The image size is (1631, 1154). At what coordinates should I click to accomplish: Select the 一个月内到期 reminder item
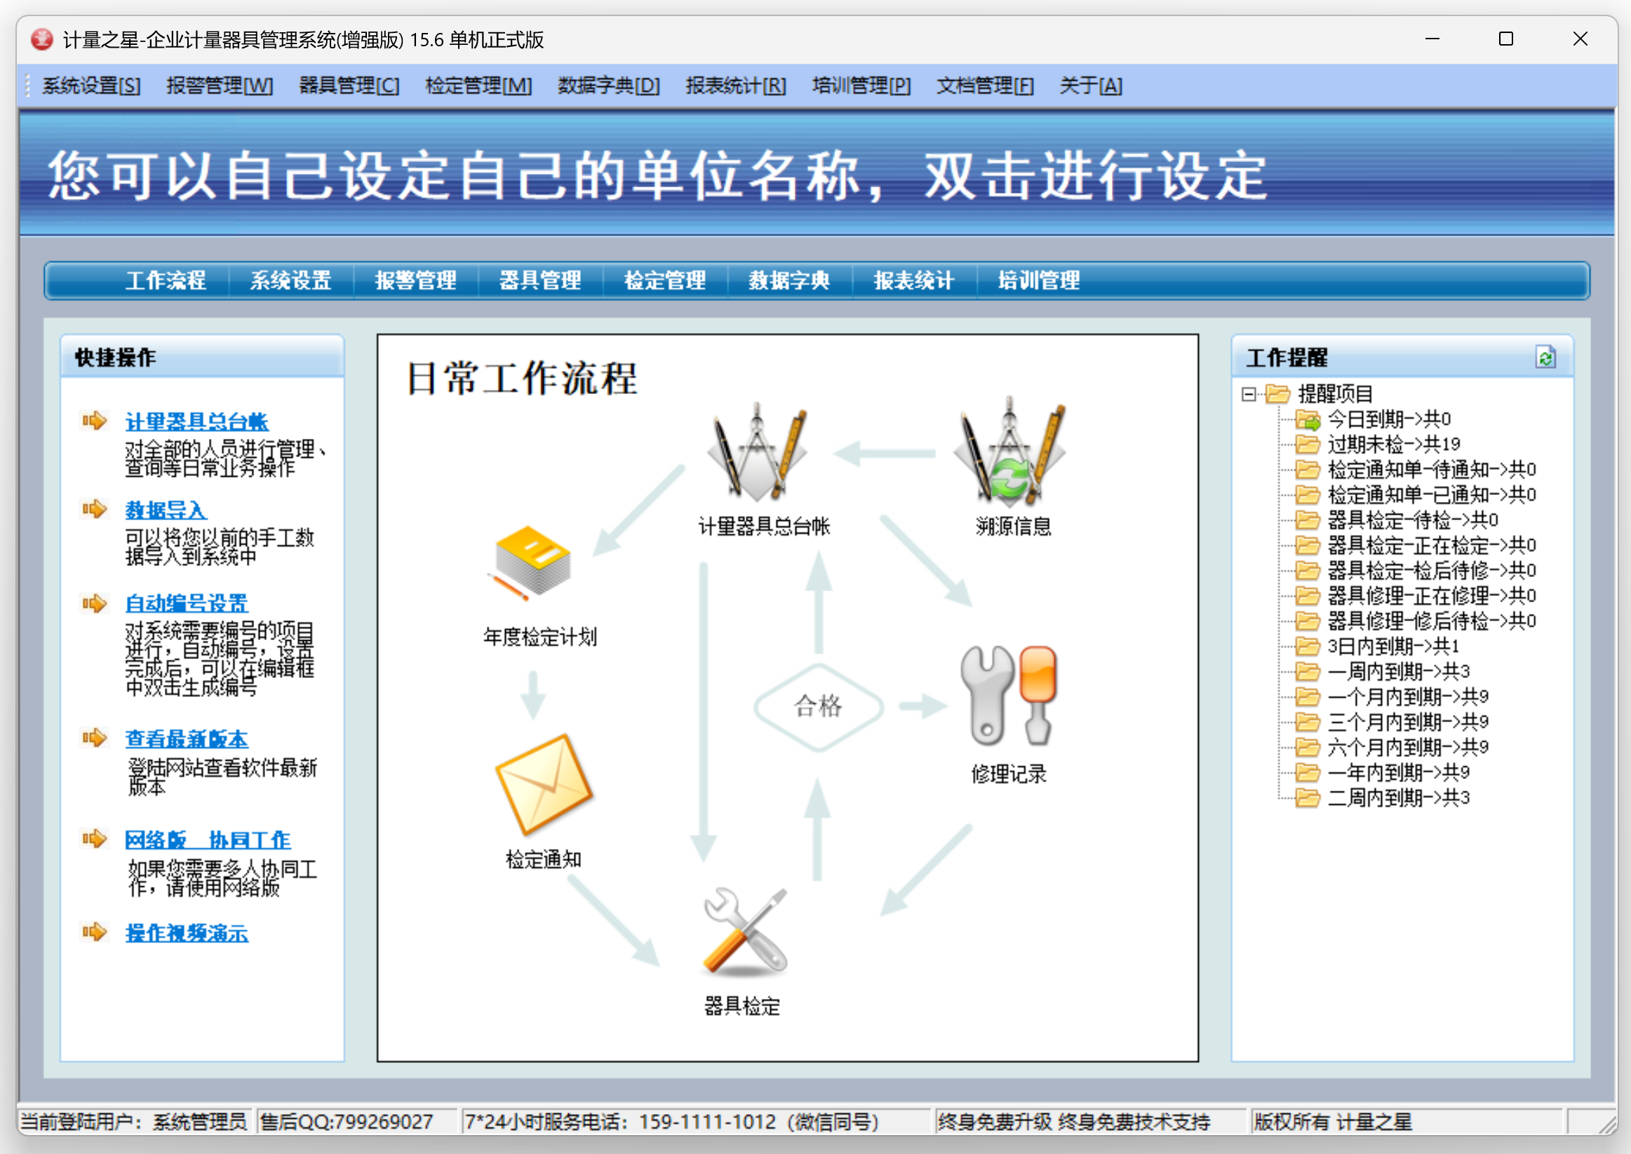tap(1407, 697)
